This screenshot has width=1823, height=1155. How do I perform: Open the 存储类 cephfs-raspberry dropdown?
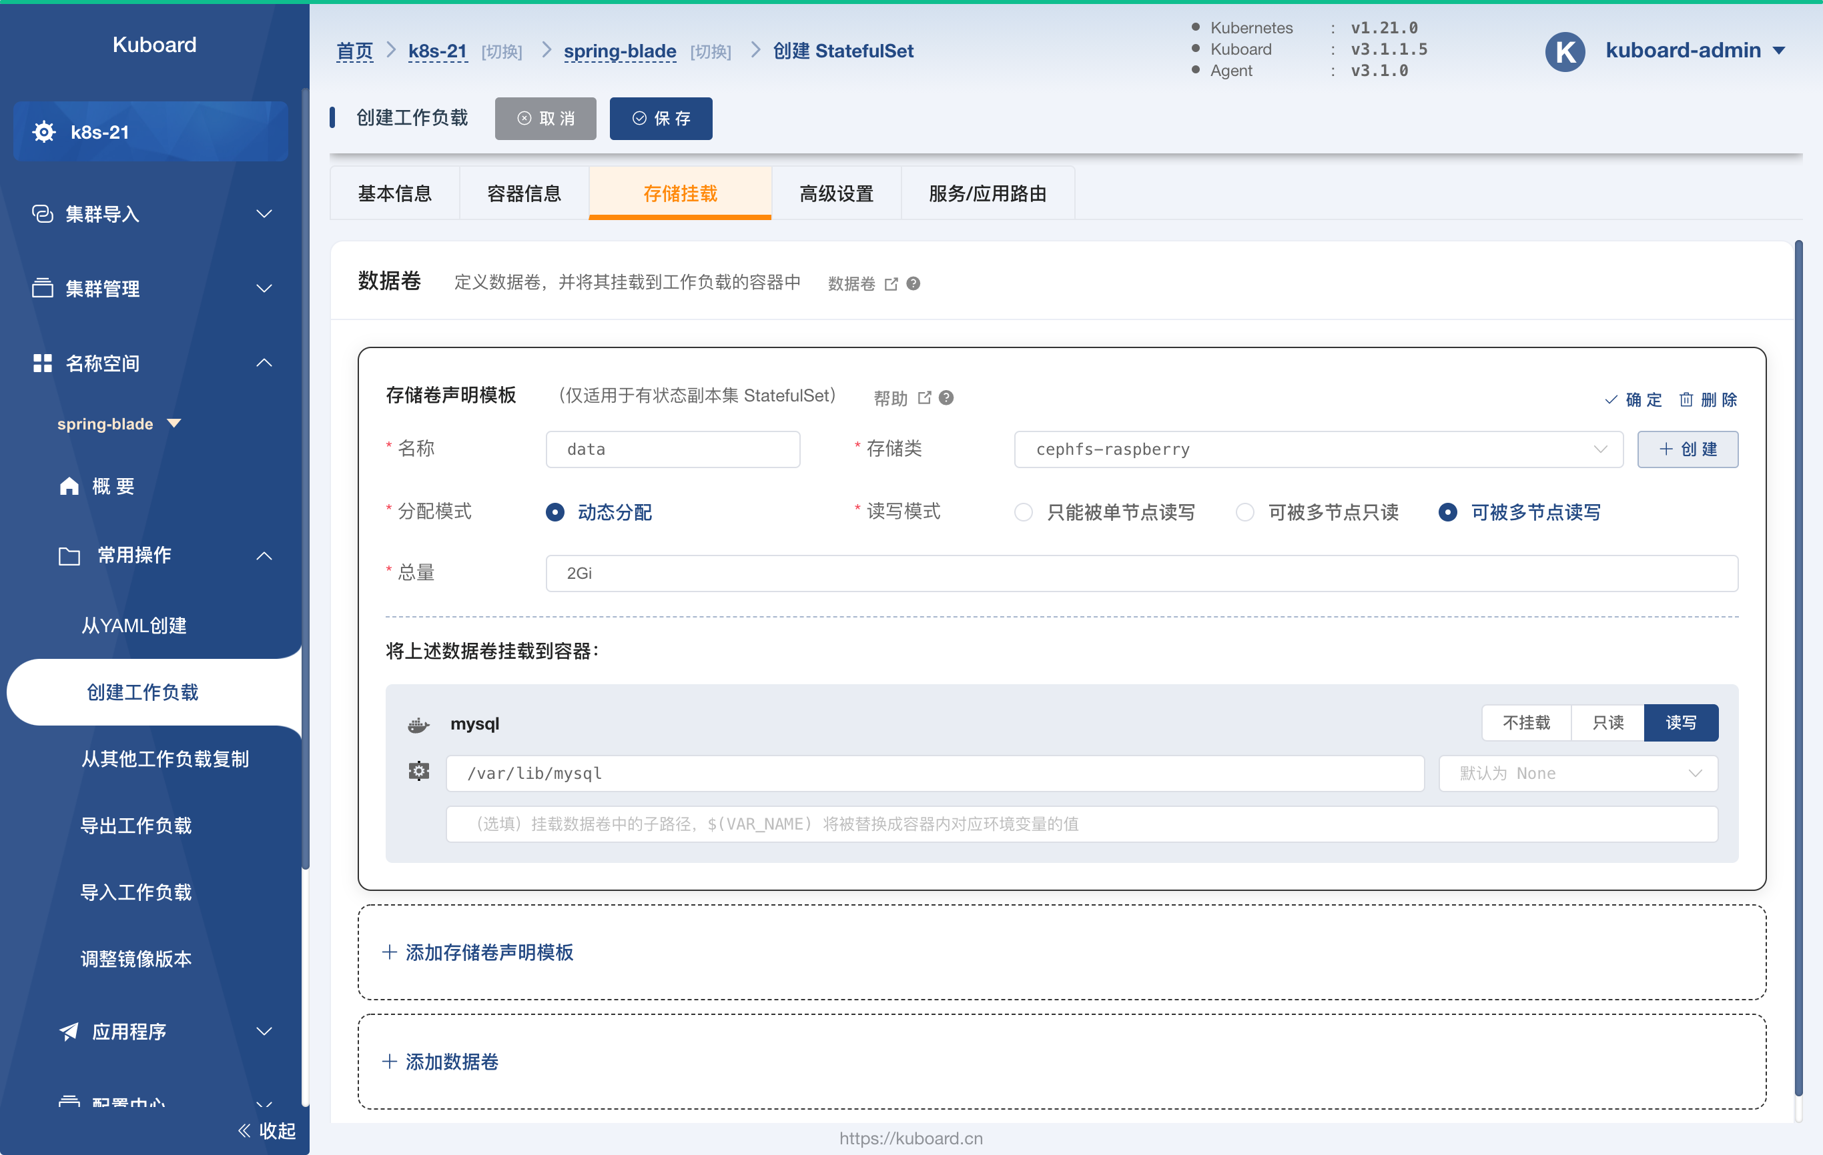1318,449
